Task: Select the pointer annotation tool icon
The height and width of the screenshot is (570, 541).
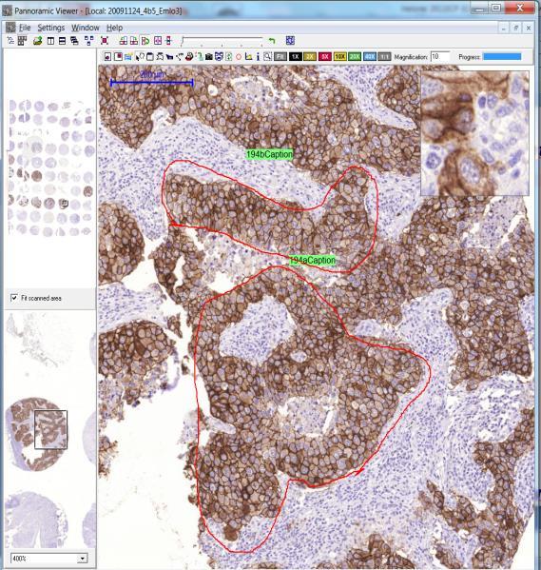Action: click(x=140, y=57)
